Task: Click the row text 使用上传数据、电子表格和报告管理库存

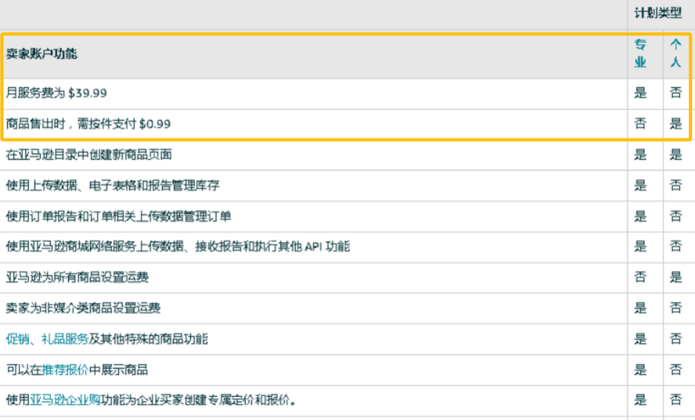Action: (113, 185)
